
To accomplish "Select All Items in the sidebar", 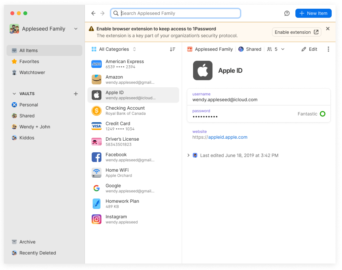I will point(44,50).
